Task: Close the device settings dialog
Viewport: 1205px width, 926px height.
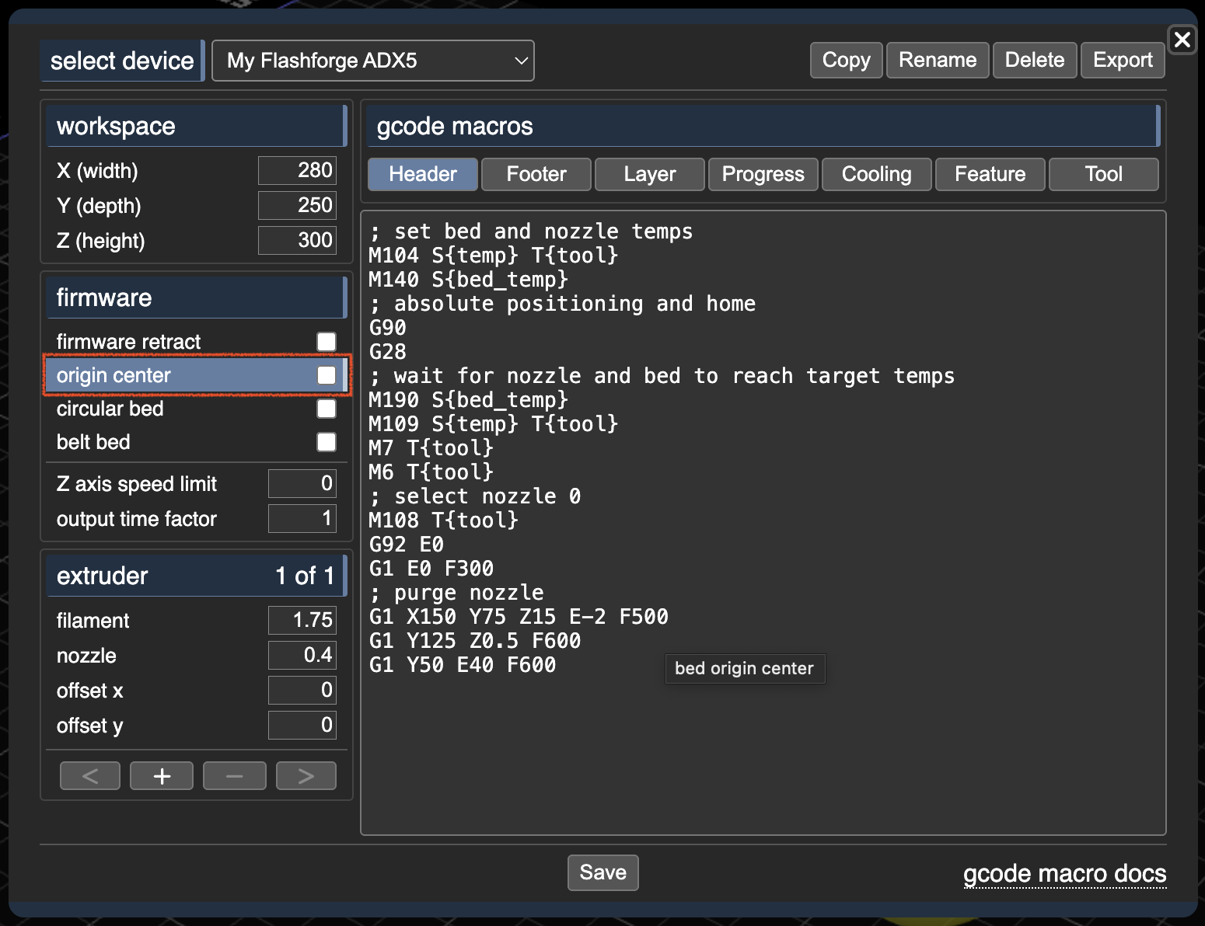Action: [x=1182, y=39]
